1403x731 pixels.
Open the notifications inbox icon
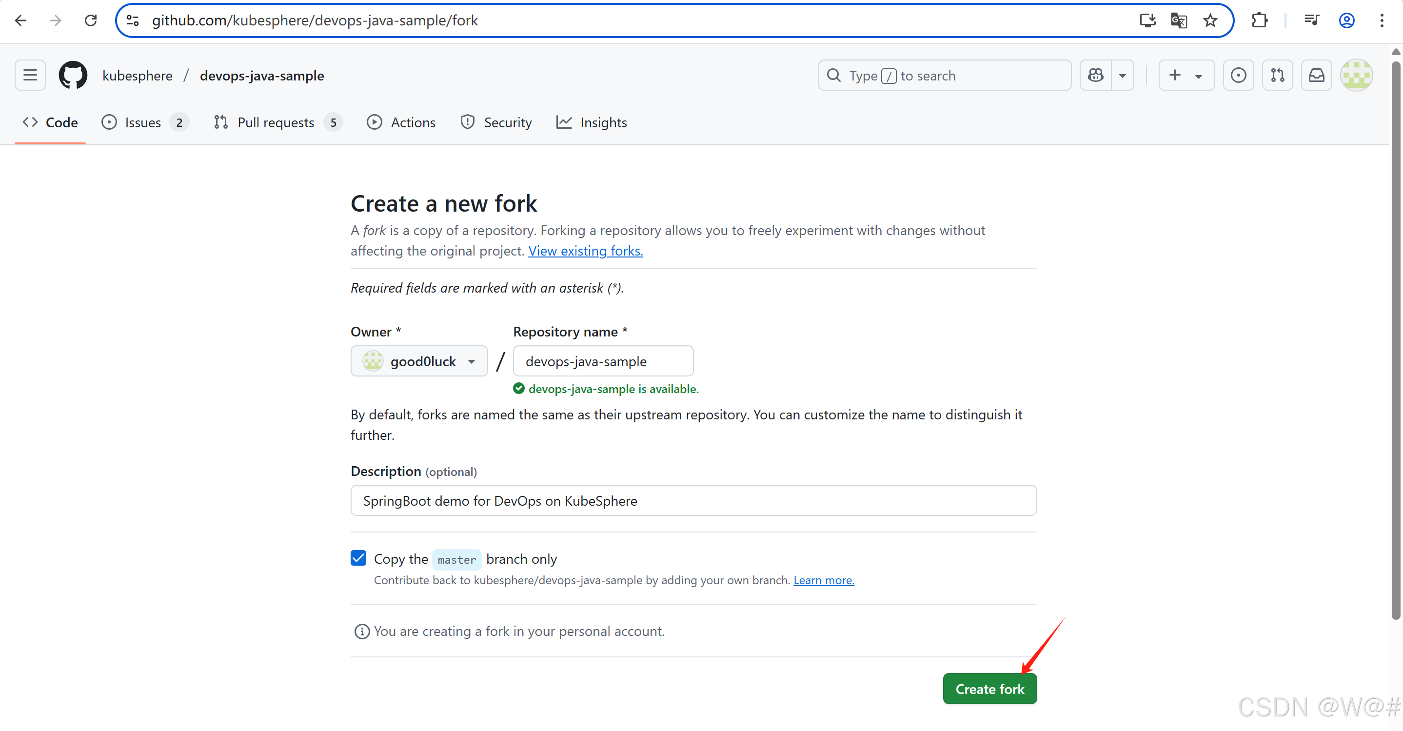coord(1317,75)
